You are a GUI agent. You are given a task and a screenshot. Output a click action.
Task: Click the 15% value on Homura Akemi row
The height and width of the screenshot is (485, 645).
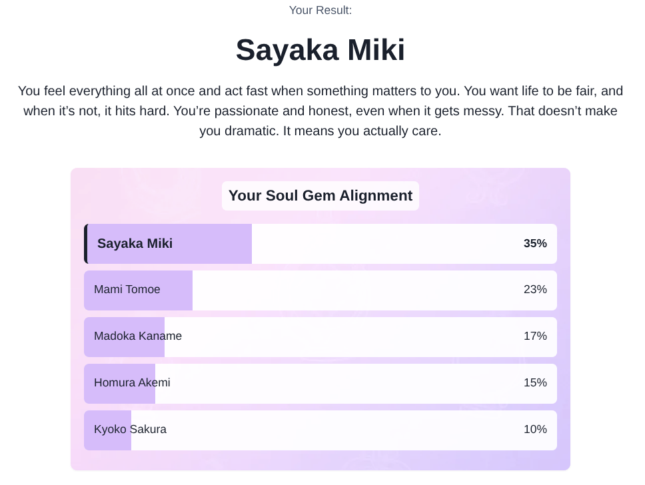point(535,382)
